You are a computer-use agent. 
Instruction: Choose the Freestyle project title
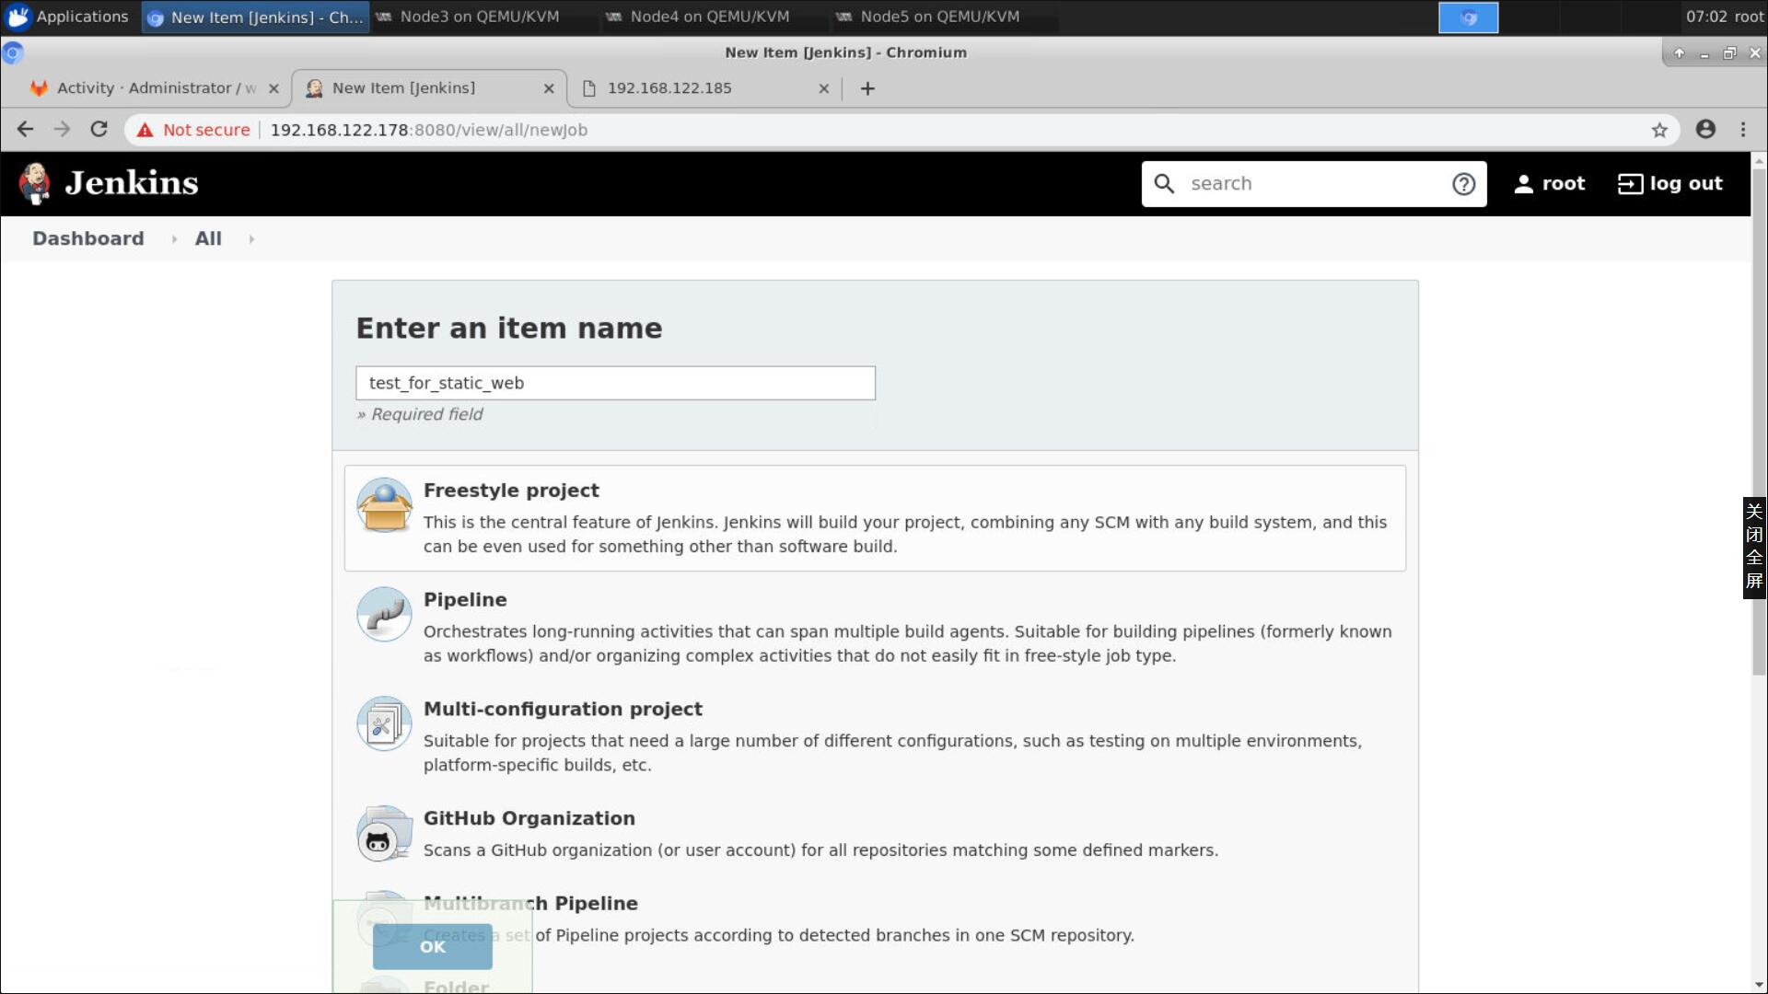click(511, 491)
